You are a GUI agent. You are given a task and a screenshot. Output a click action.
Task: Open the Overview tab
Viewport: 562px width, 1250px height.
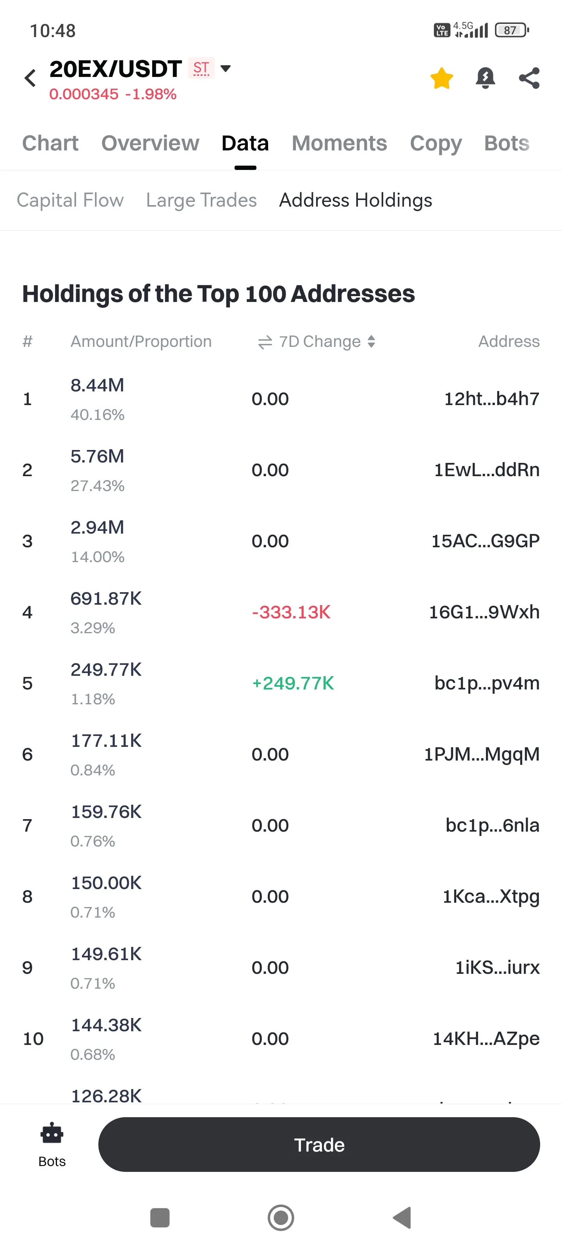150,143
